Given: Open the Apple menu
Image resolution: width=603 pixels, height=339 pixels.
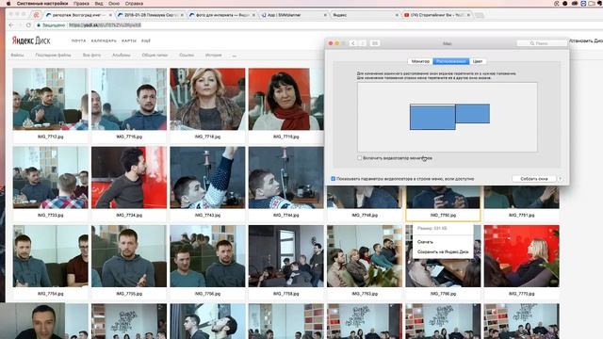Looking at the screenshot, I should tap(8, 4).
